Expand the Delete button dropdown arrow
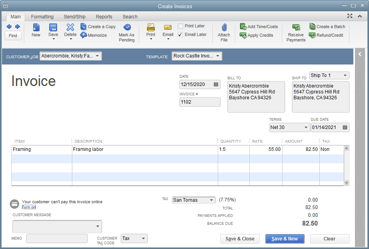The width and height of the screenshot is (369, 249). 71,39
